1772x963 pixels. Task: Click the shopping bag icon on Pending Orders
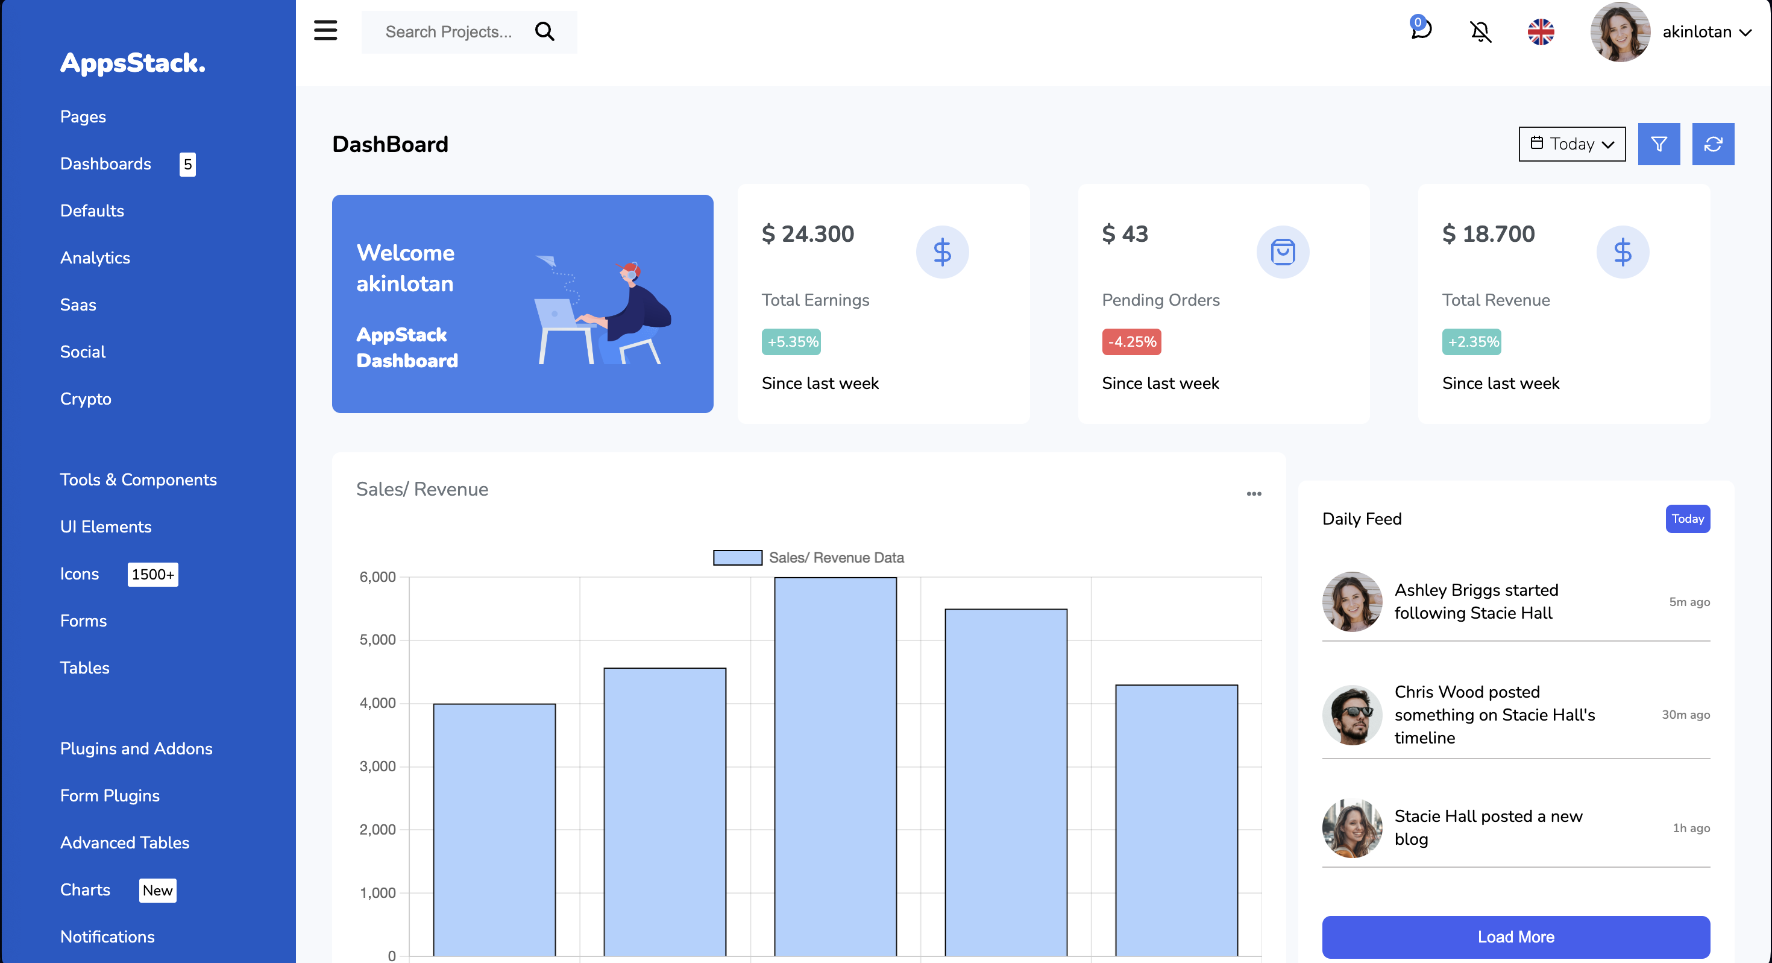[x=1283, y=252]
